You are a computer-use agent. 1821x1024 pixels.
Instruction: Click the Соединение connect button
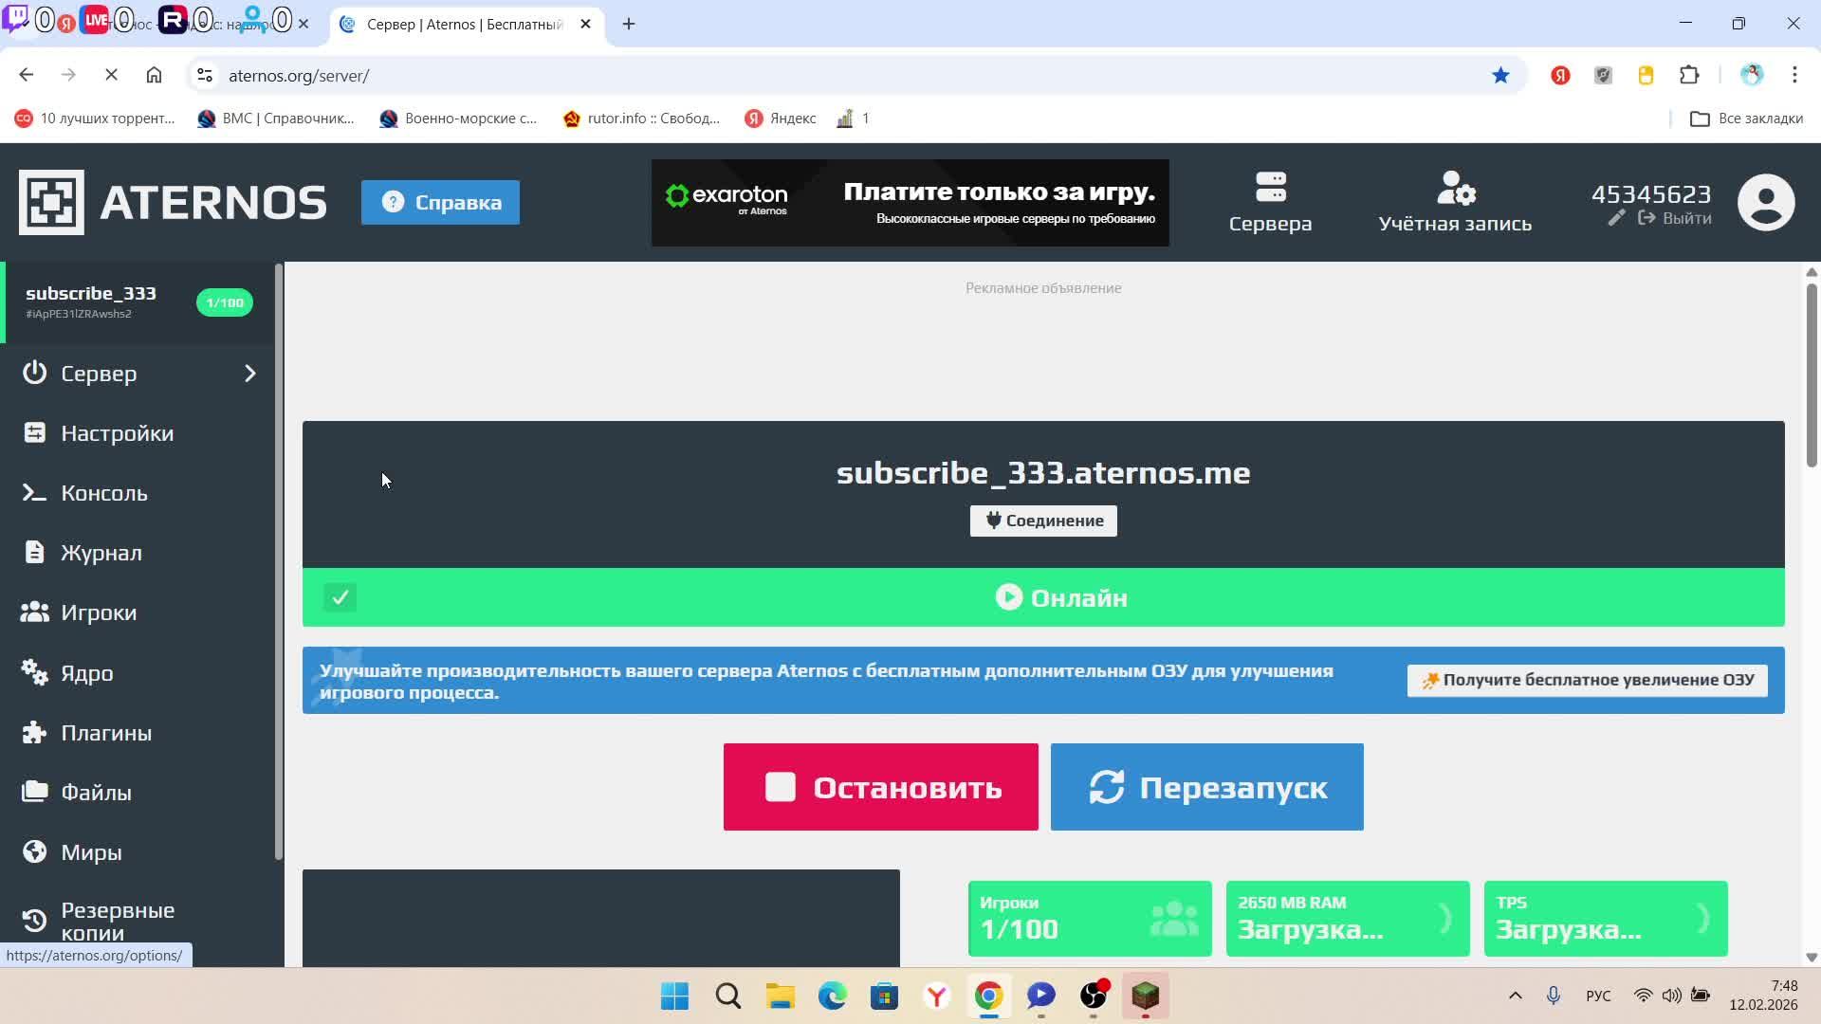coord(1043,521)
